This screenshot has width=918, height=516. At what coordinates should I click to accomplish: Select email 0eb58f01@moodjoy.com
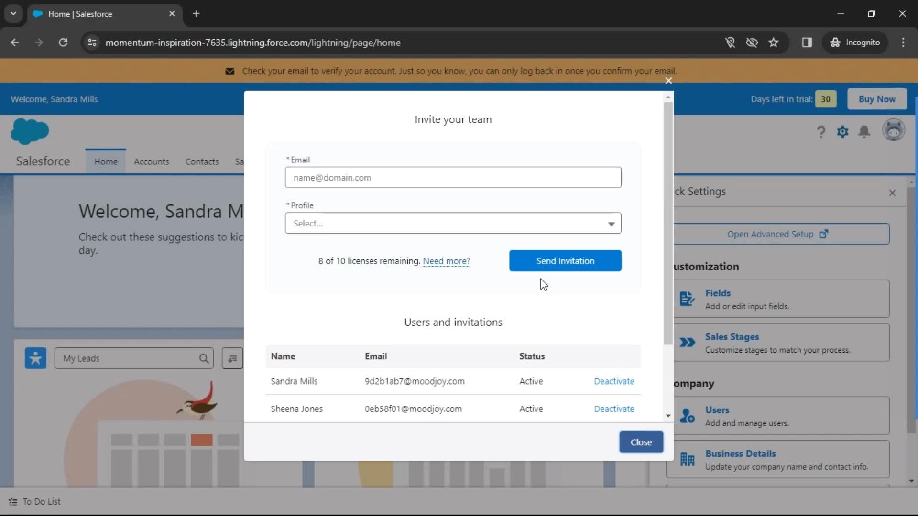click(x=413, y=408)
